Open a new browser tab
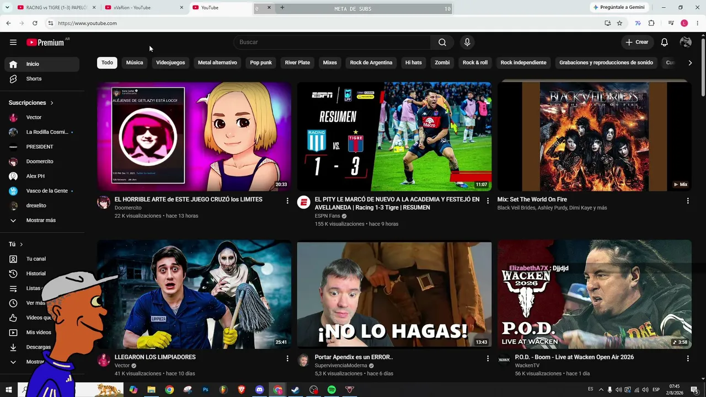This screenshot has width=706, height=397. click(x=282, y=8)
